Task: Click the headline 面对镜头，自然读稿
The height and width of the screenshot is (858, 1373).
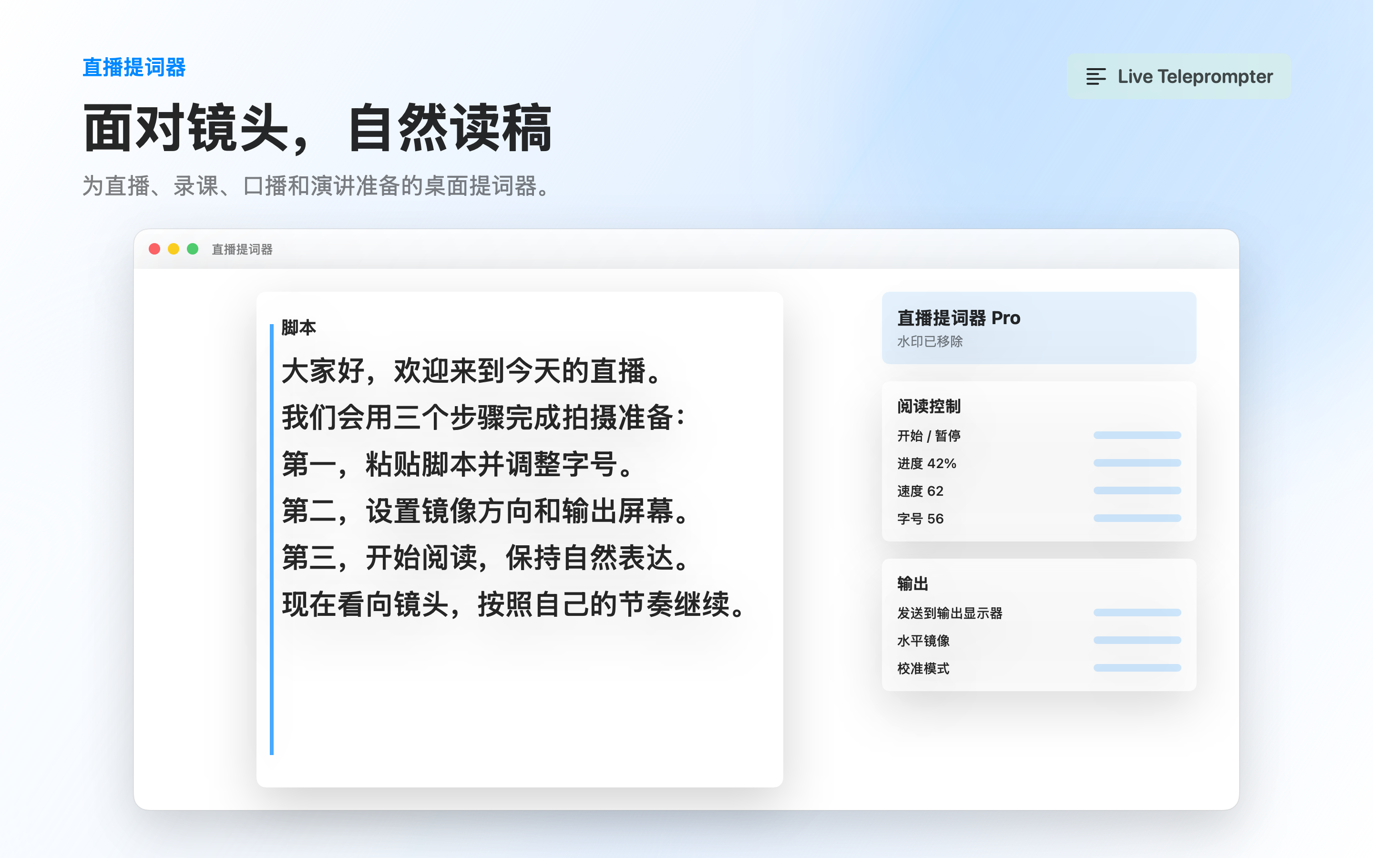Action: (318, 128)
